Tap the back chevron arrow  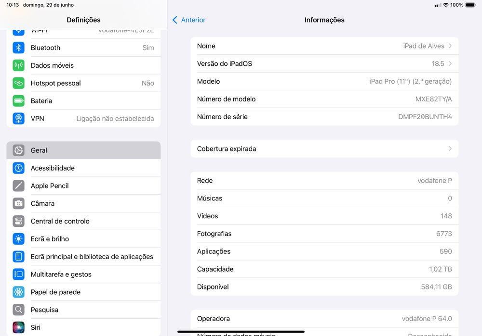pos(175,20)
